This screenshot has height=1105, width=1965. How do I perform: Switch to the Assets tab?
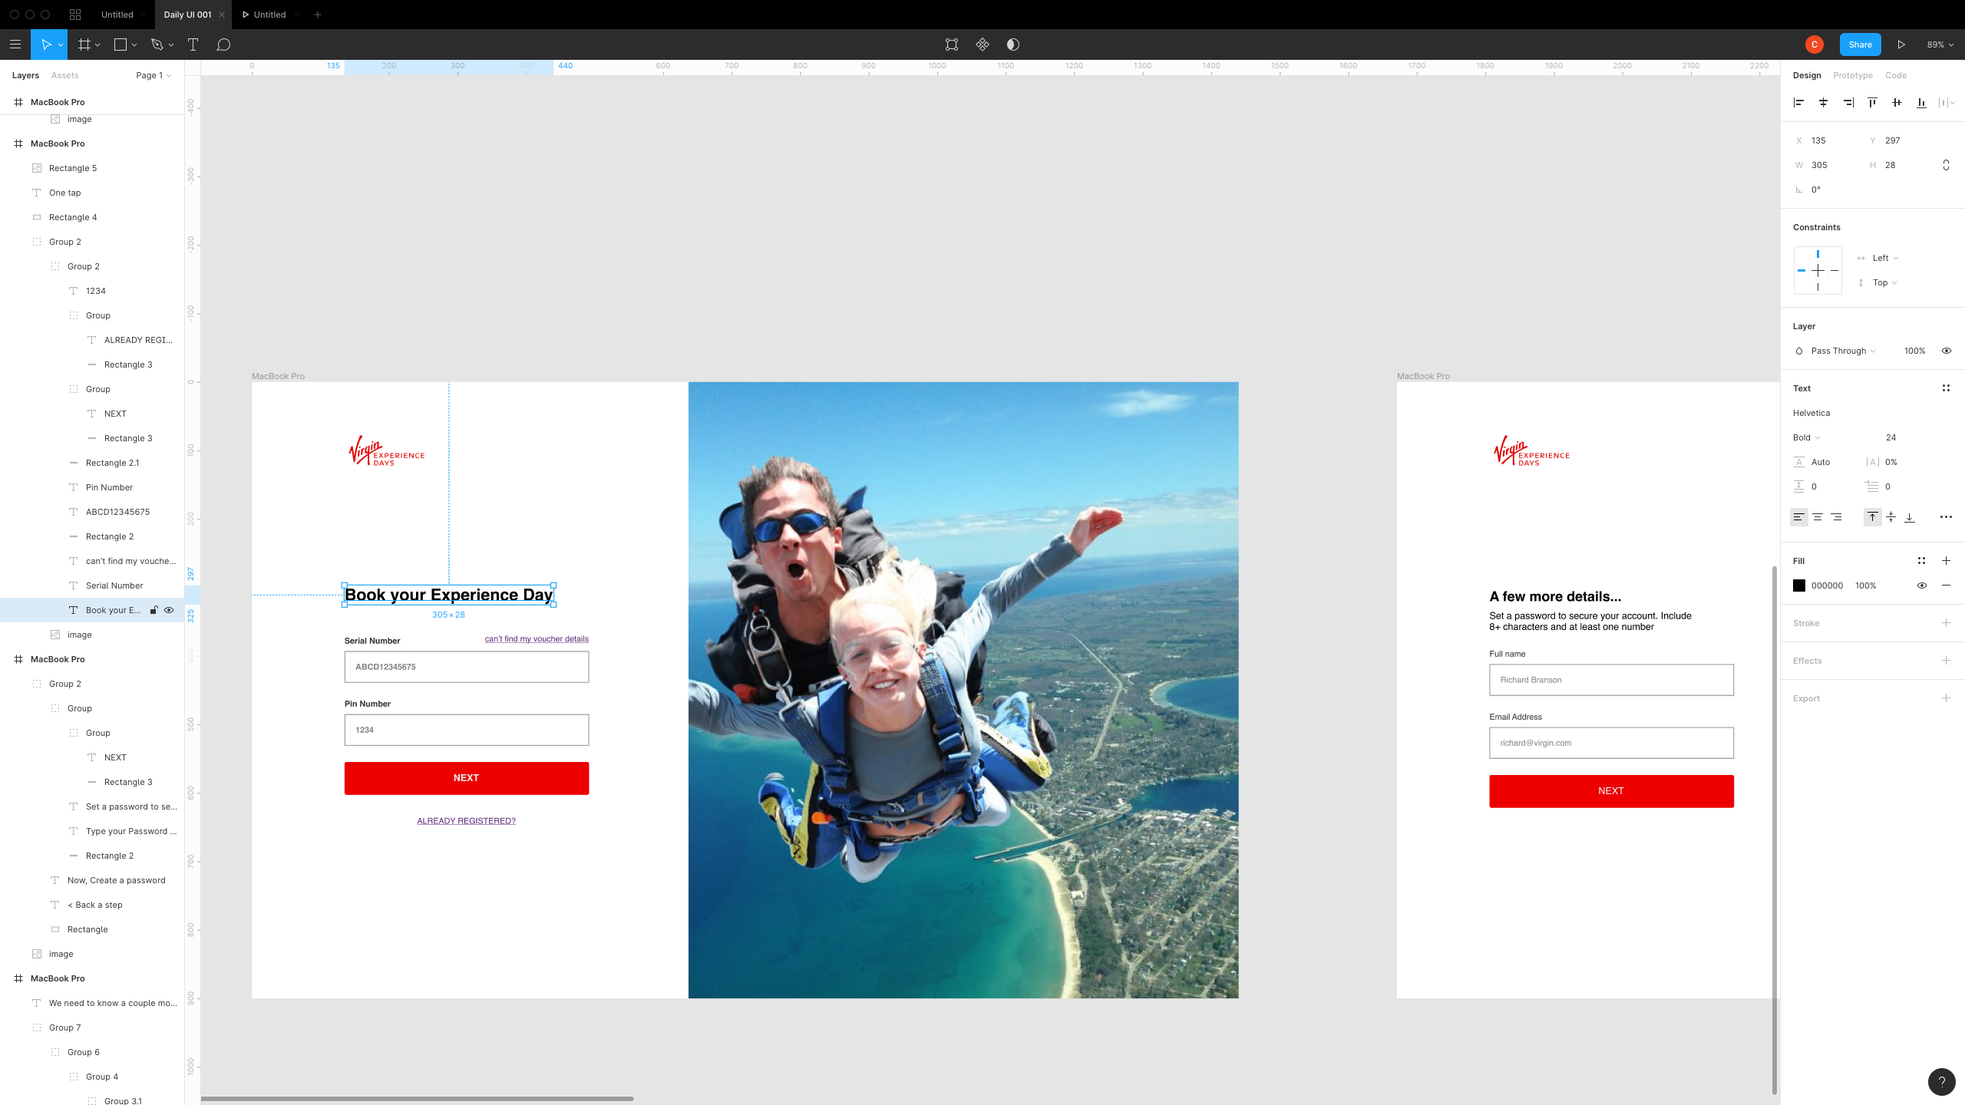64,75
